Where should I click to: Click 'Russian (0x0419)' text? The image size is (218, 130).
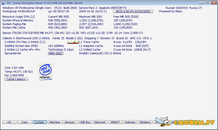(177, 8)
